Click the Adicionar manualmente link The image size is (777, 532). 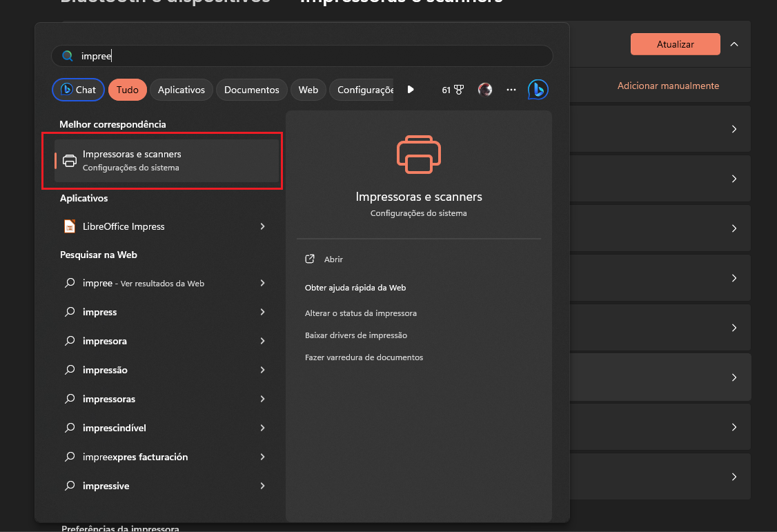click(668, 86)
